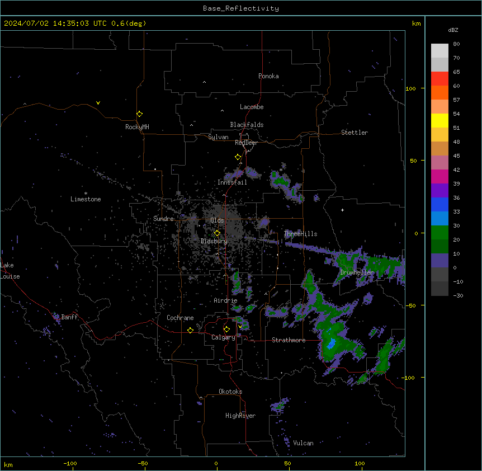Click the Cochrane city label
This screenshot has height=471, width=482.
(180, 318)
